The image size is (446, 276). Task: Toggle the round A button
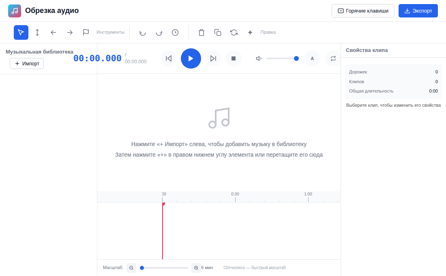312,58
